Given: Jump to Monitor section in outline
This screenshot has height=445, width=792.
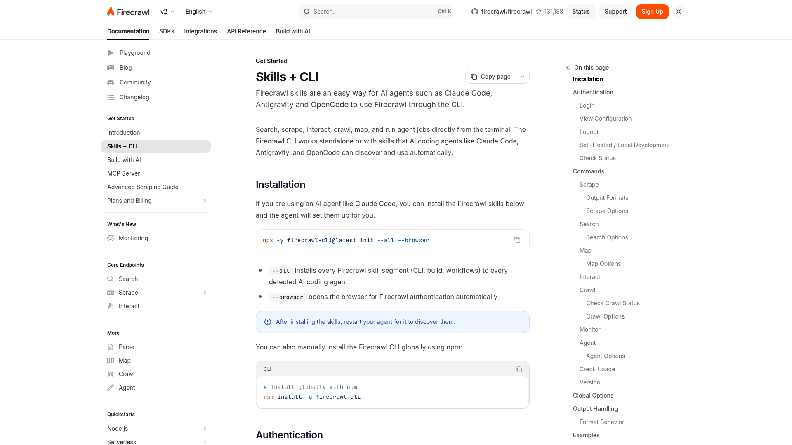Looking at the screenshot, I should pyautogui.click(x=590, y=330).
